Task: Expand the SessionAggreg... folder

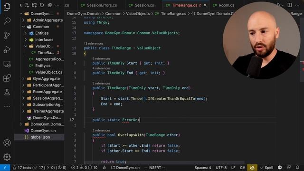Action: pyautogui.click(x=23, y=98)
